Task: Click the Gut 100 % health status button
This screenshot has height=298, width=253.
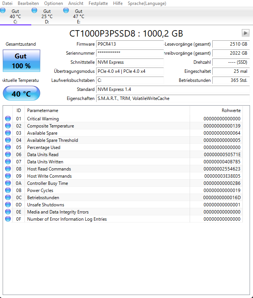Action: 21,61
